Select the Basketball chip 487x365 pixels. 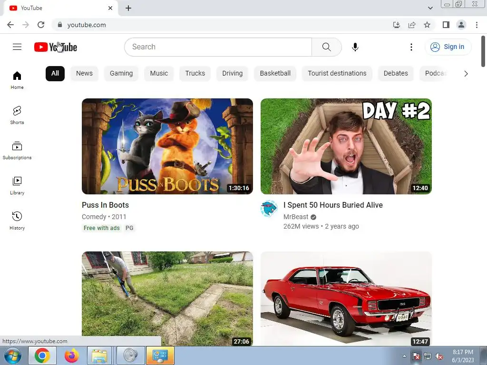coord(275,74)
